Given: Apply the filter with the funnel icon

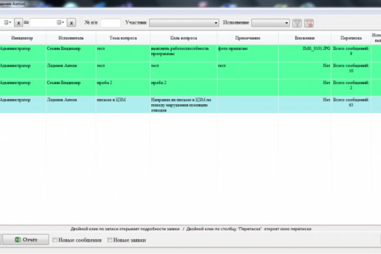Looking at the screenshot, I should pos(297,23).
